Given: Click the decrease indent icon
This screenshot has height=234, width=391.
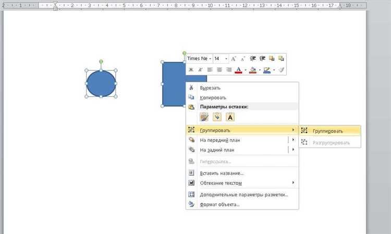Looking at the screenshot, I should click(253, 58).
